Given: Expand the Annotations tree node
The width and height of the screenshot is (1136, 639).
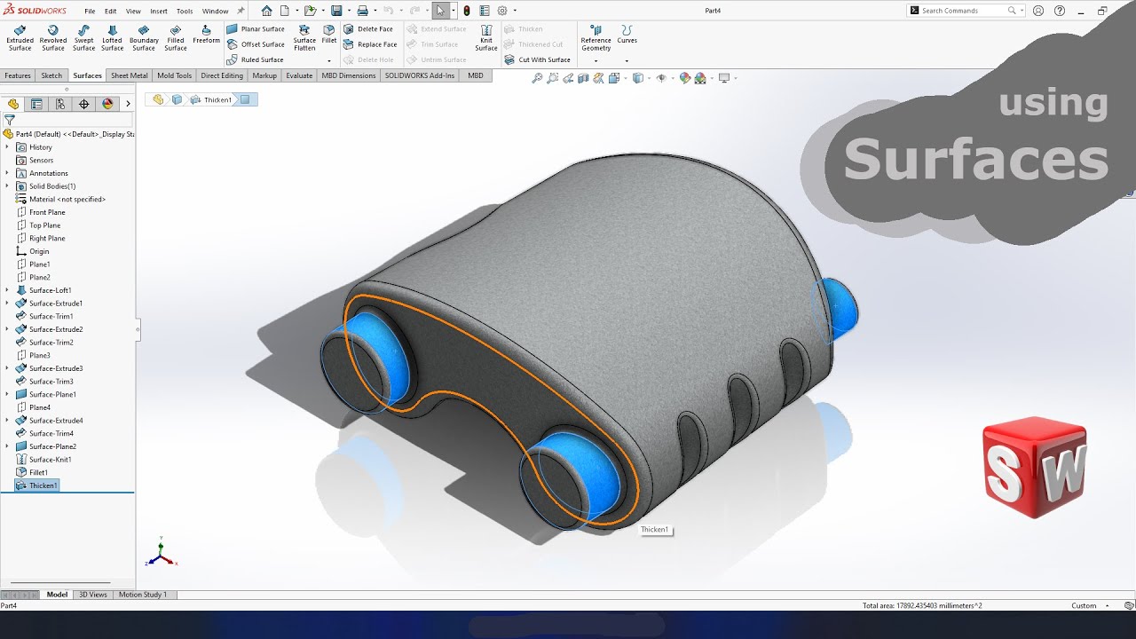Looking at the screenshot, I should tap(7, 173).
